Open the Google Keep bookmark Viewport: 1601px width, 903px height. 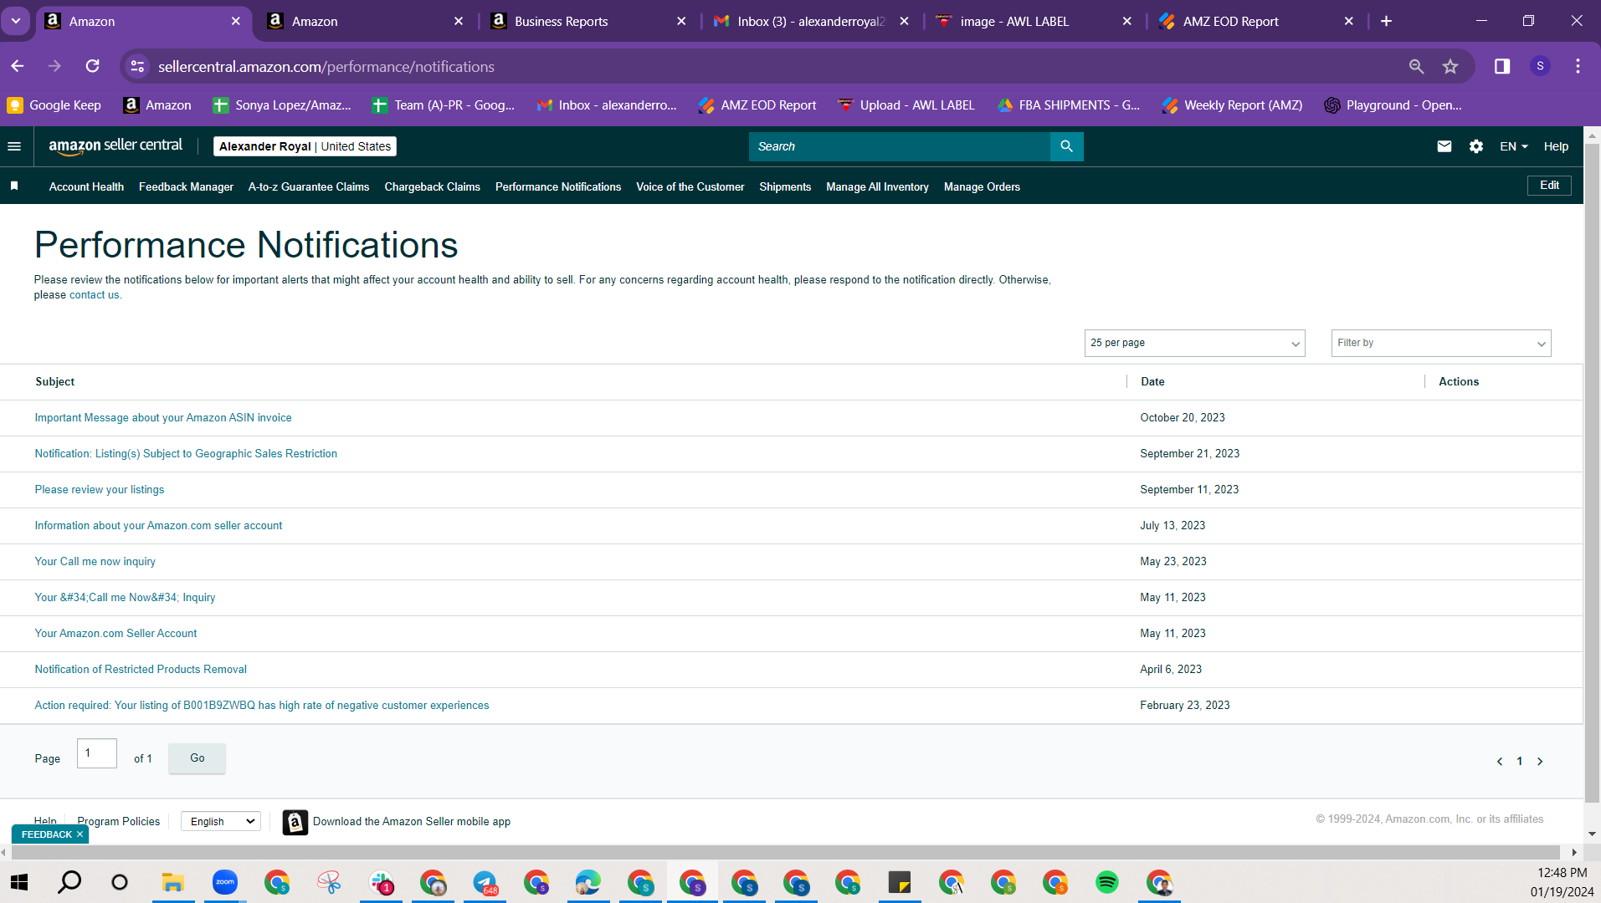pos(54,105)
